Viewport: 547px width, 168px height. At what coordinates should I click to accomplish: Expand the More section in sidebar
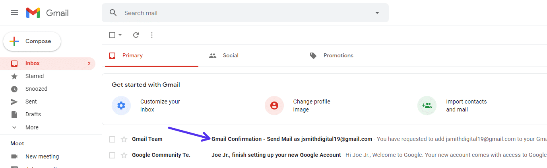pos(32,127)
